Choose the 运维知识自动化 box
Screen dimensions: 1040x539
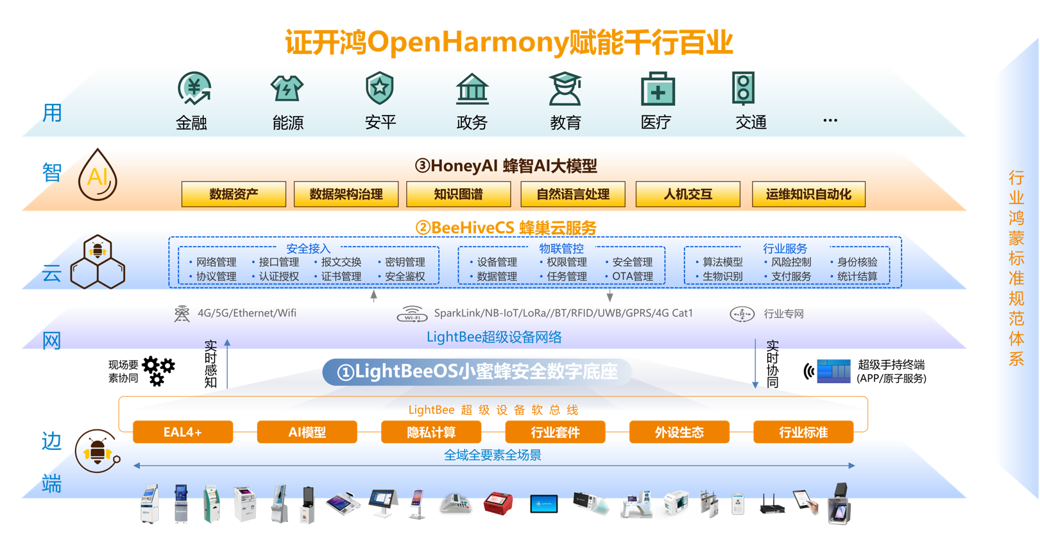[x=808, y=194]
